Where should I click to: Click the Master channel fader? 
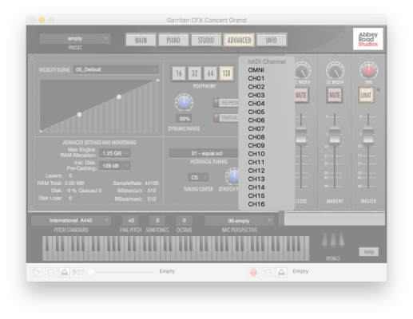coord(368,136)
